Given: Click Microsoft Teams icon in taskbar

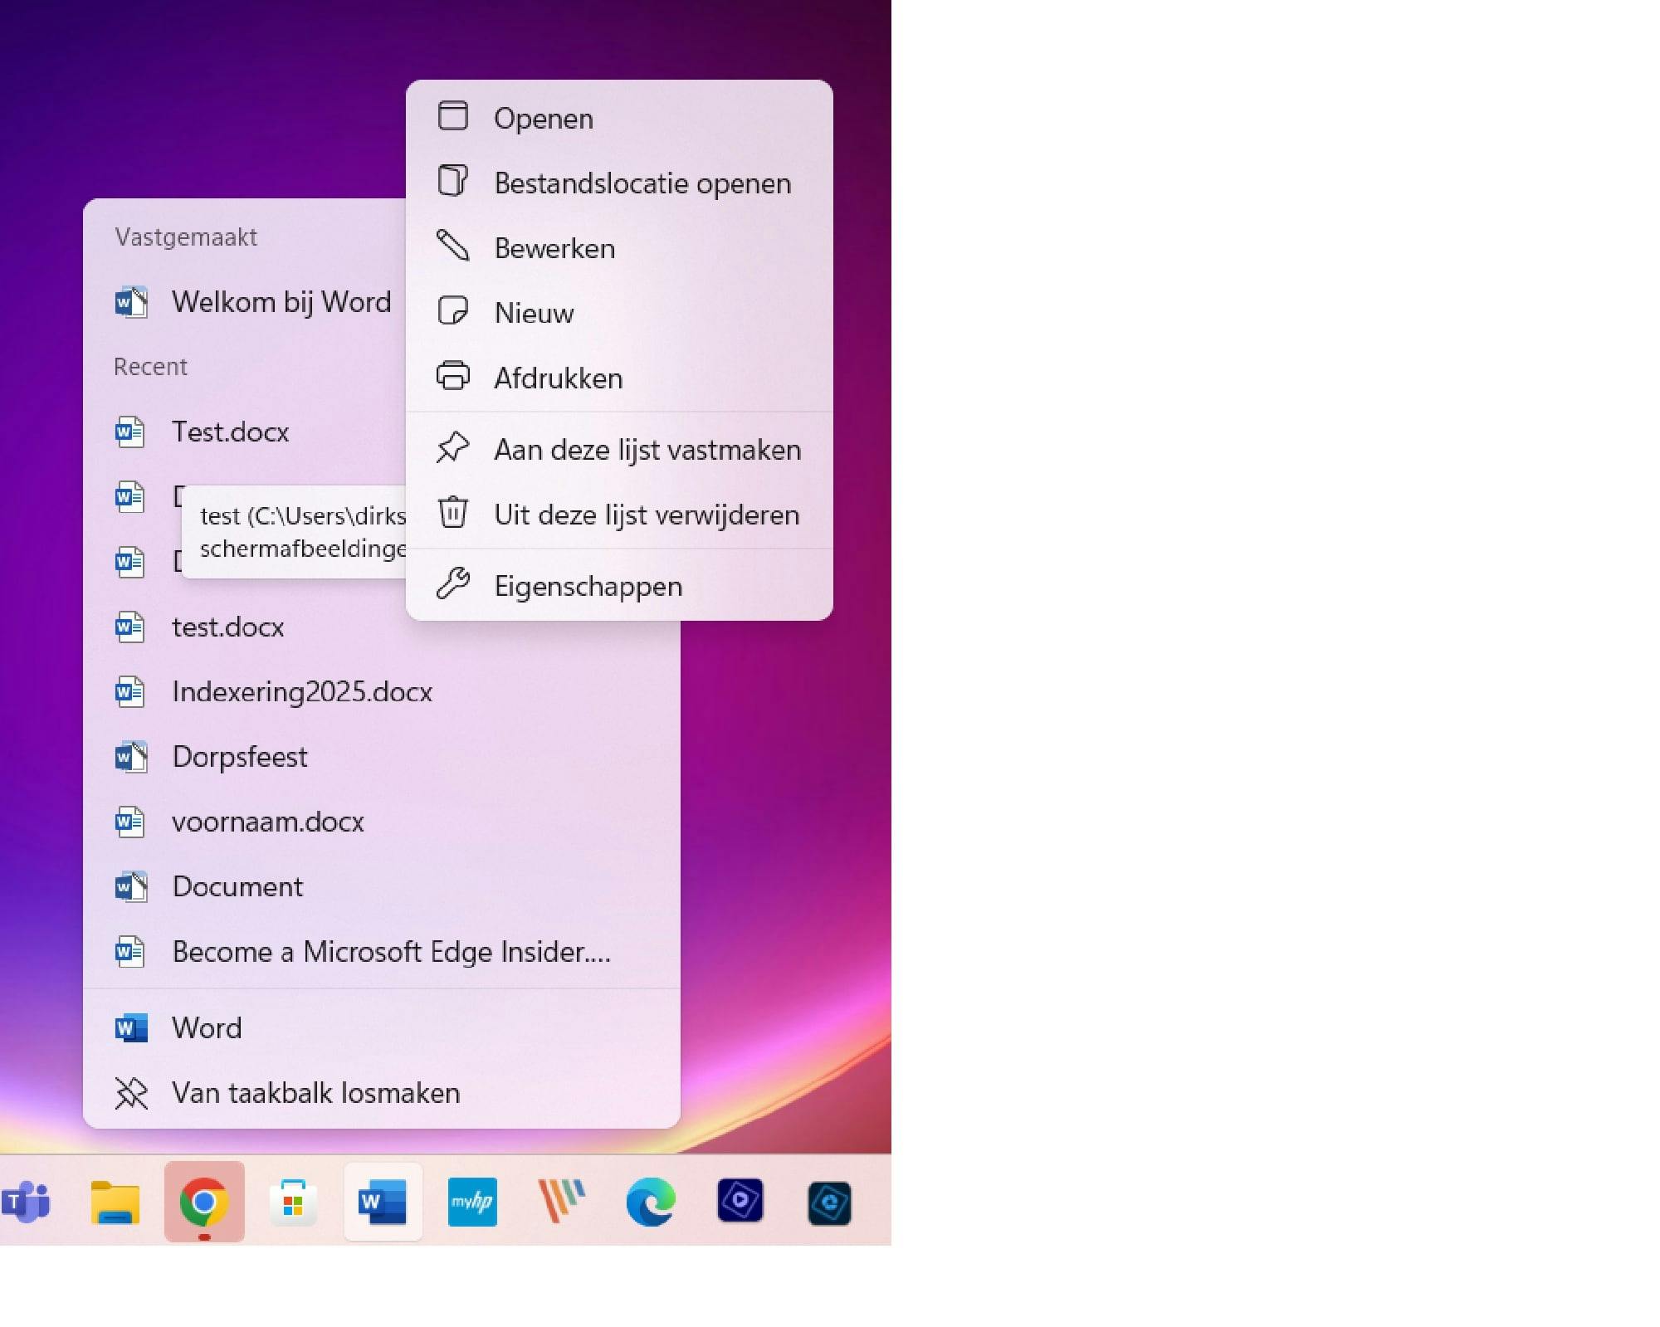Looking at the screenshot, I should coord(27,1202).
